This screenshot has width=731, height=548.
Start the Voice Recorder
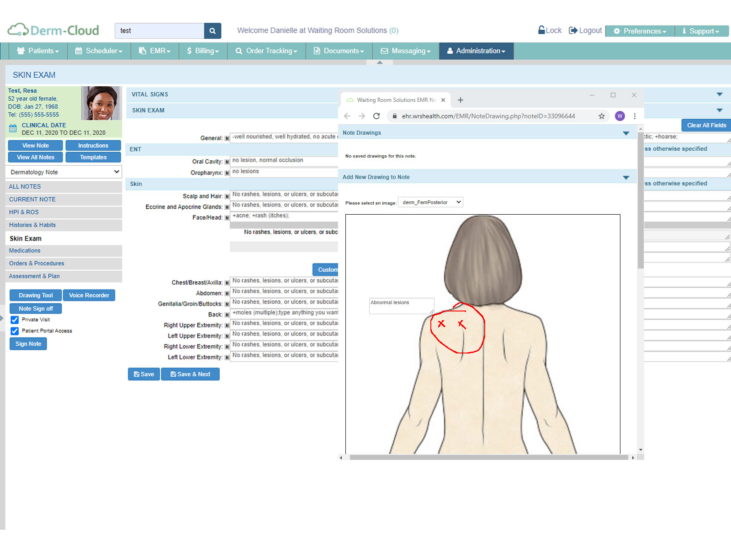click(x=89, y=295)
